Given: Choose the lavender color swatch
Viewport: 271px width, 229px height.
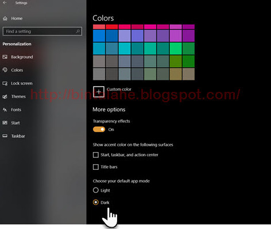Looking at the screenshot, I should pyautogui.click(x=125, y=36).
